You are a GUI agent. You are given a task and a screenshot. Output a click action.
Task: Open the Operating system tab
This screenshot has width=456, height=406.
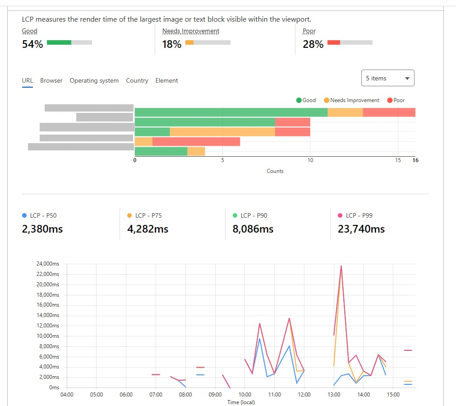point(94,80)
